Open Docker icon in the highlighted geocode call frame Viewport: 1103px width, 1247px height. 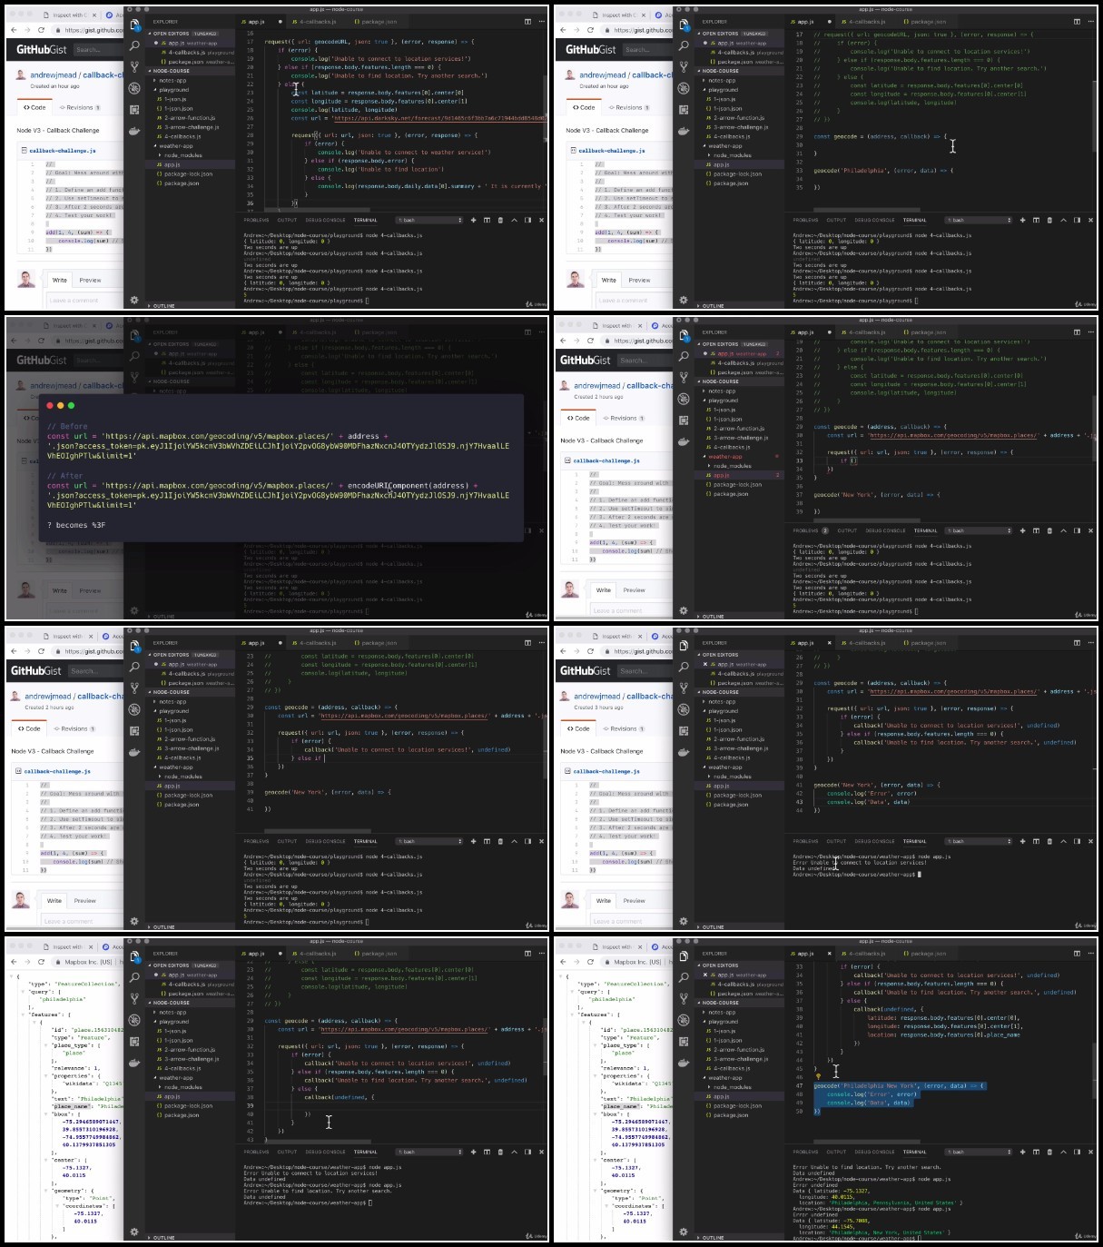[684, 1063]
